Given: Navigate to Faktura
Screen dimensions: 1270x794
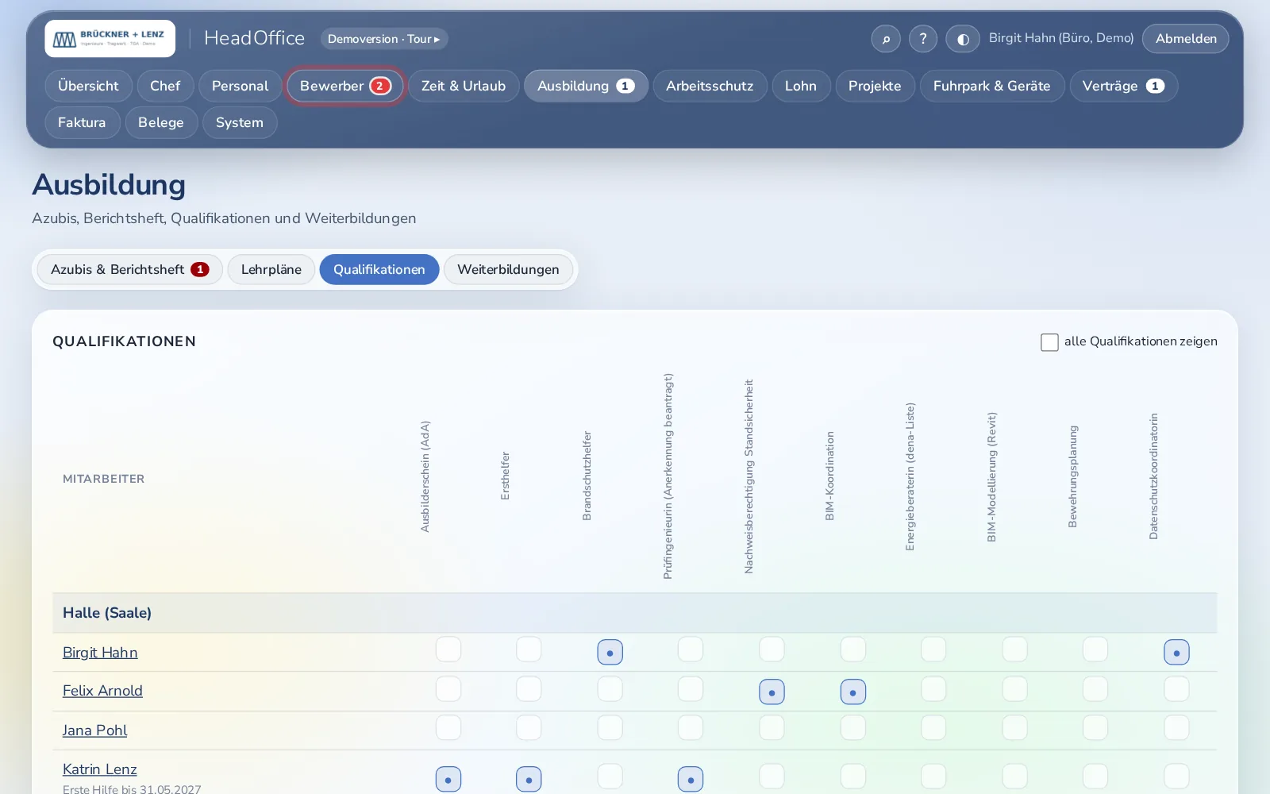Looking at the screenshot, I should coord(82,122).
